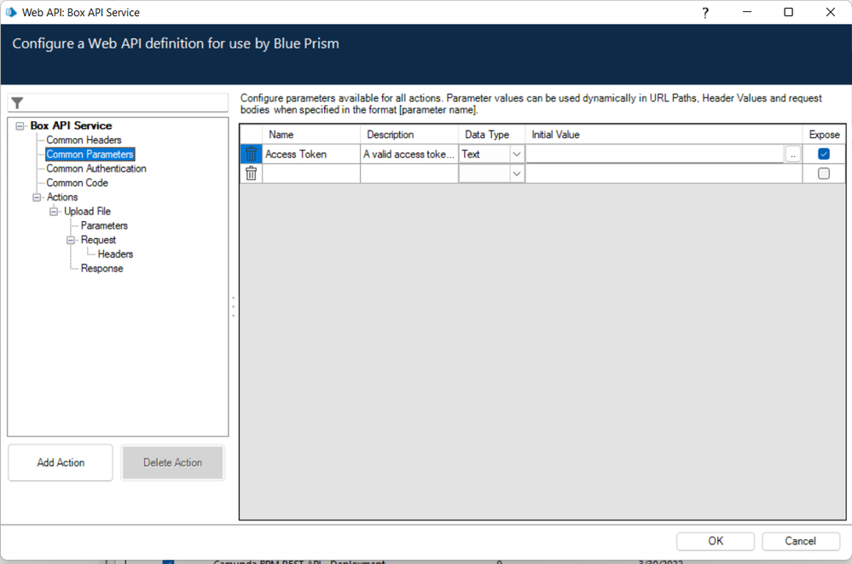Collapse the Box API Service root node
Screen dimensions: 852x564
coord(20,126)
